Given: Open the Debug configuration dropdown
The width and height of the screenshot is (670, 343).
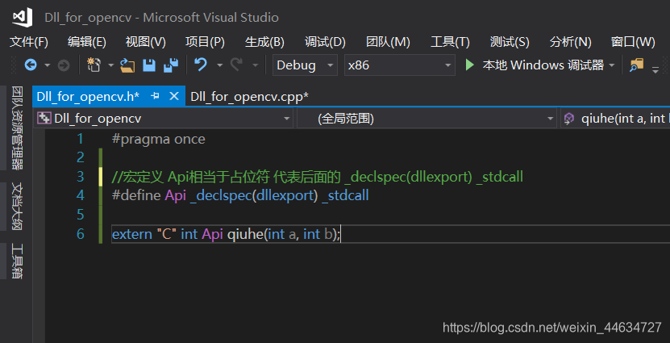Looking at the screenshot, I should [305, 65].
